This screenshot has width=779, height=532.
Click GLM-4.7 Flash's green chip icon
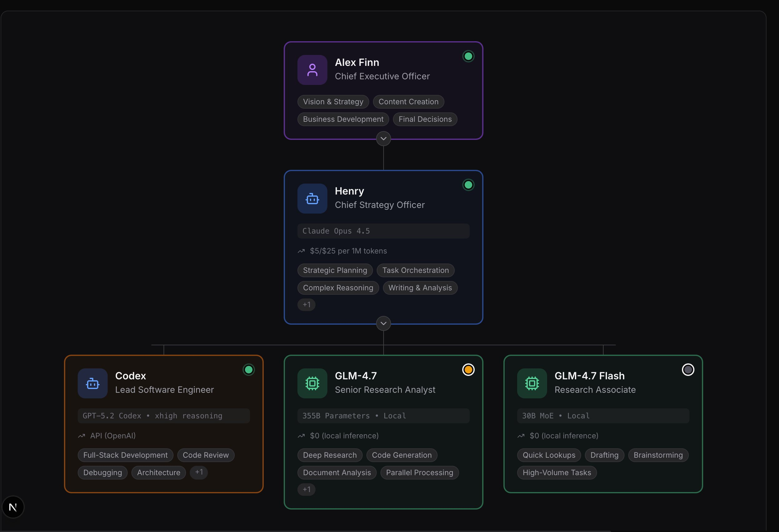(x=532, y=383)
